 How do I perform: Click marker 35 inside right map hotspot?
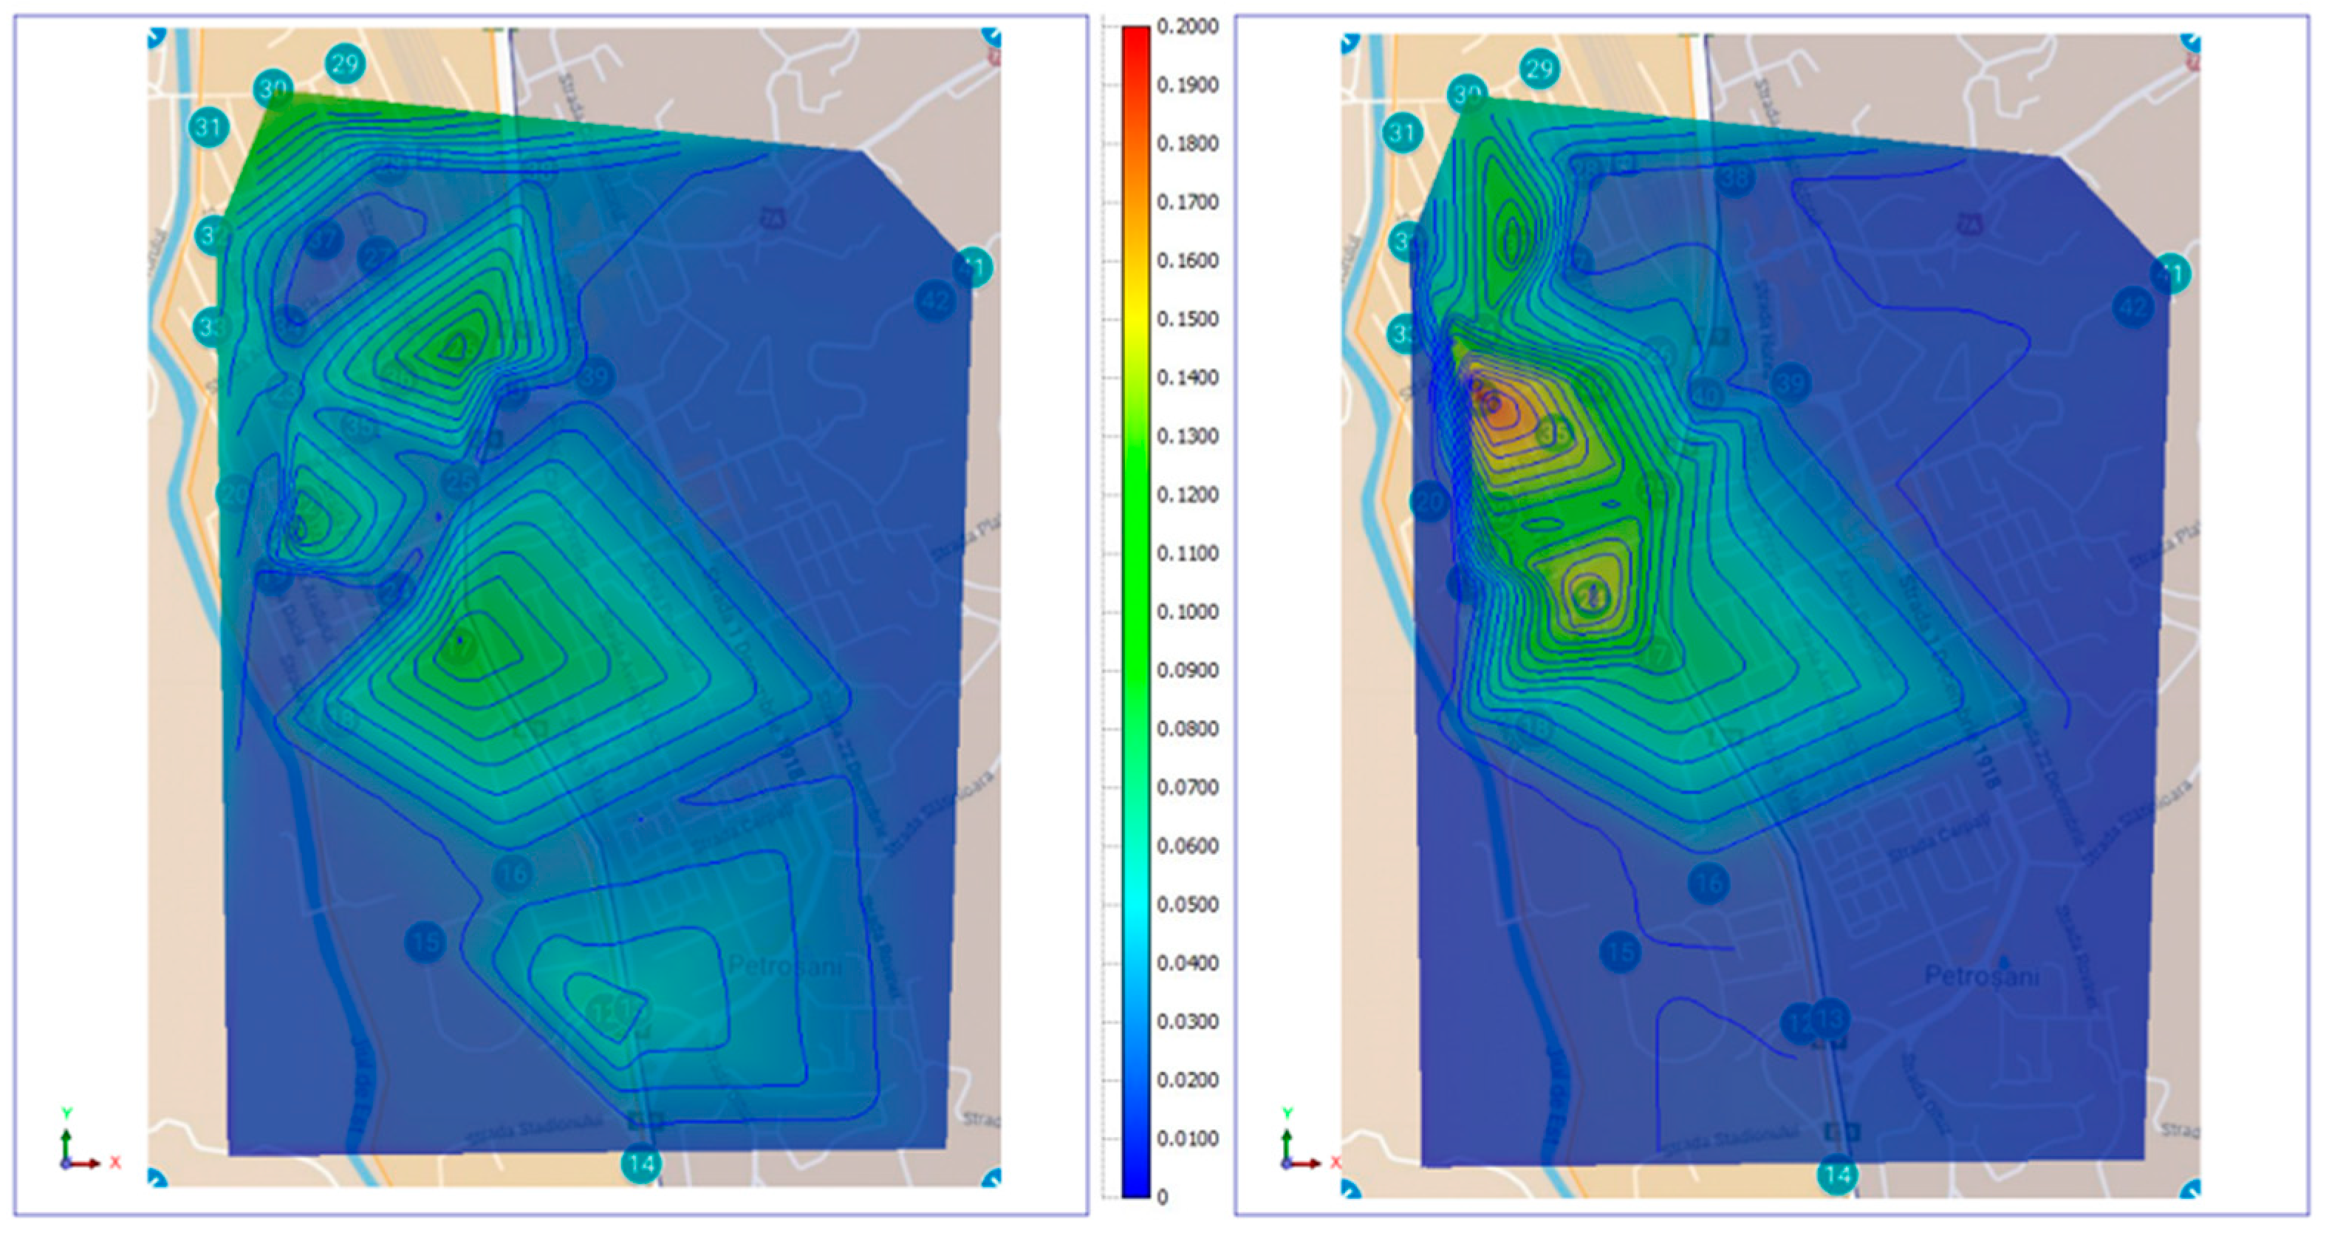click(1554, 434)
